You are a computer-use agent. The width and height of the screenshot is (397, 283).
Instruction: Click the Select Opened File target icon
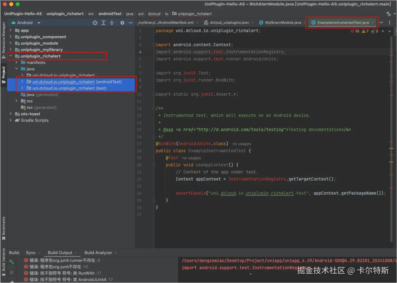click(x=95, y=23)
